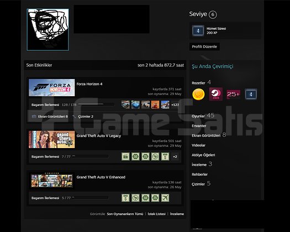This screenshot has width=290, height=232.
Task: View third GTA V Legacy achievement icon
Action: pos(145,156)
